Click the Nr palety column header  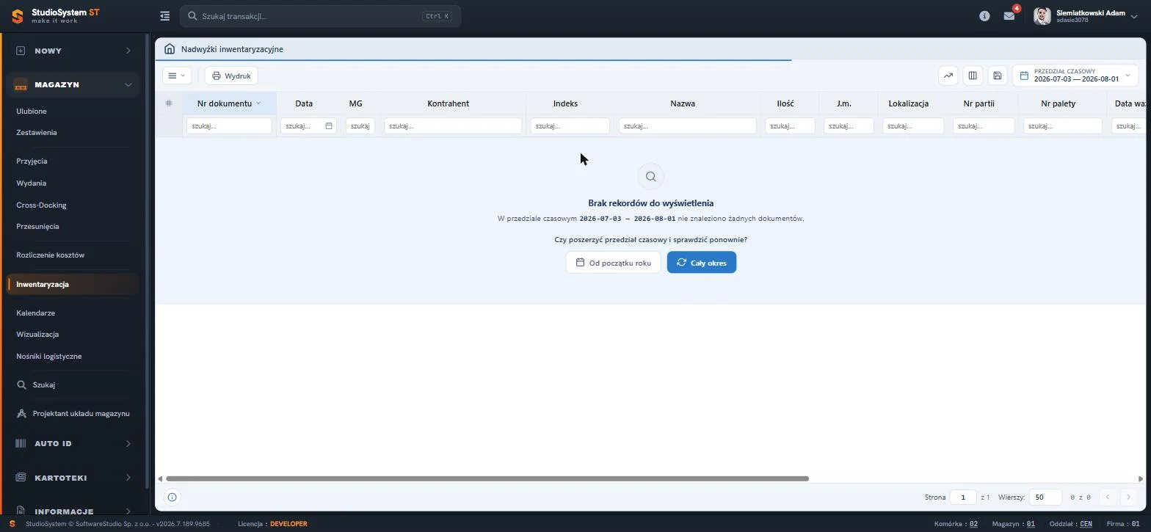coord(1059,103)
